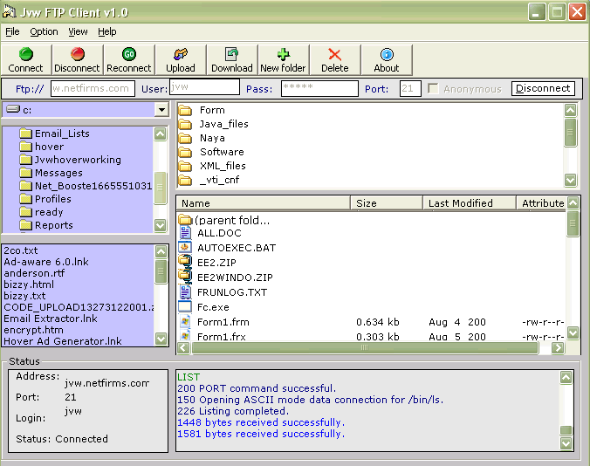Open the File menu
This screenshot has height=466, width=590.
pos(12,31)
